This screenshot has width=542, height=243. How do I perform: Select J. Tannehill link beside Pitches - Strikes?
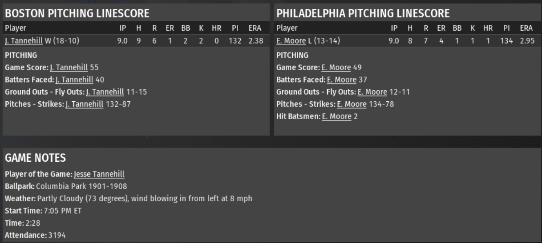coord(84,104)
